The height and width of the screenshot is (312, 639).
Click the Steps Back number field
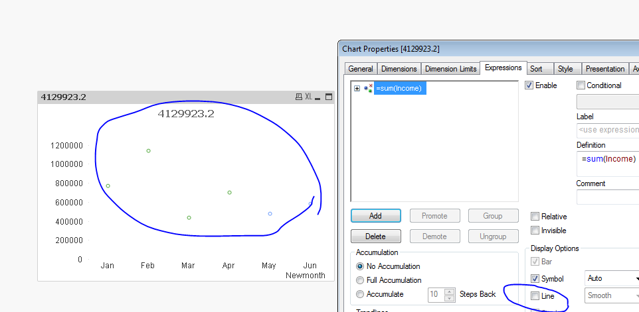436,294
